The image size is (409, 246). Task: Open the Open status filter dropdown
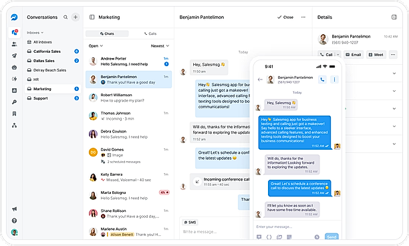96,46
